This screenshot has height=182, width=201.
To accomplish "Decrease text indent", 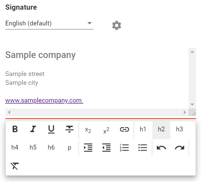I will (x=106, y=148).
